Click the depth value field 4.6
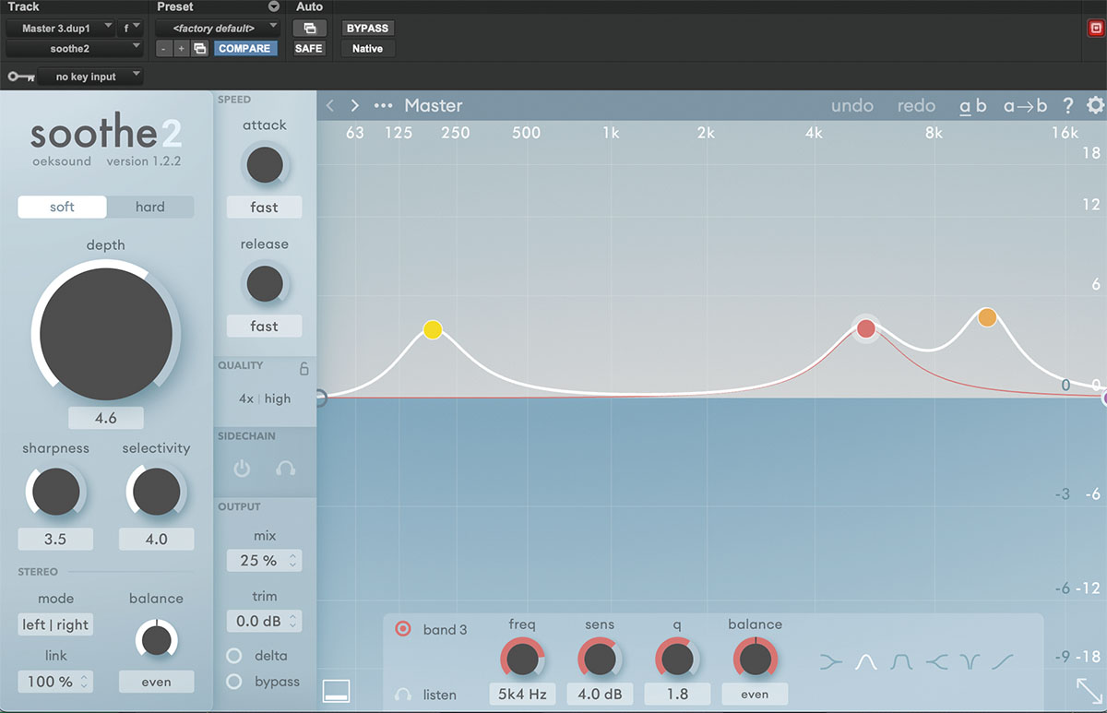1107x713 pixels. 106,418
